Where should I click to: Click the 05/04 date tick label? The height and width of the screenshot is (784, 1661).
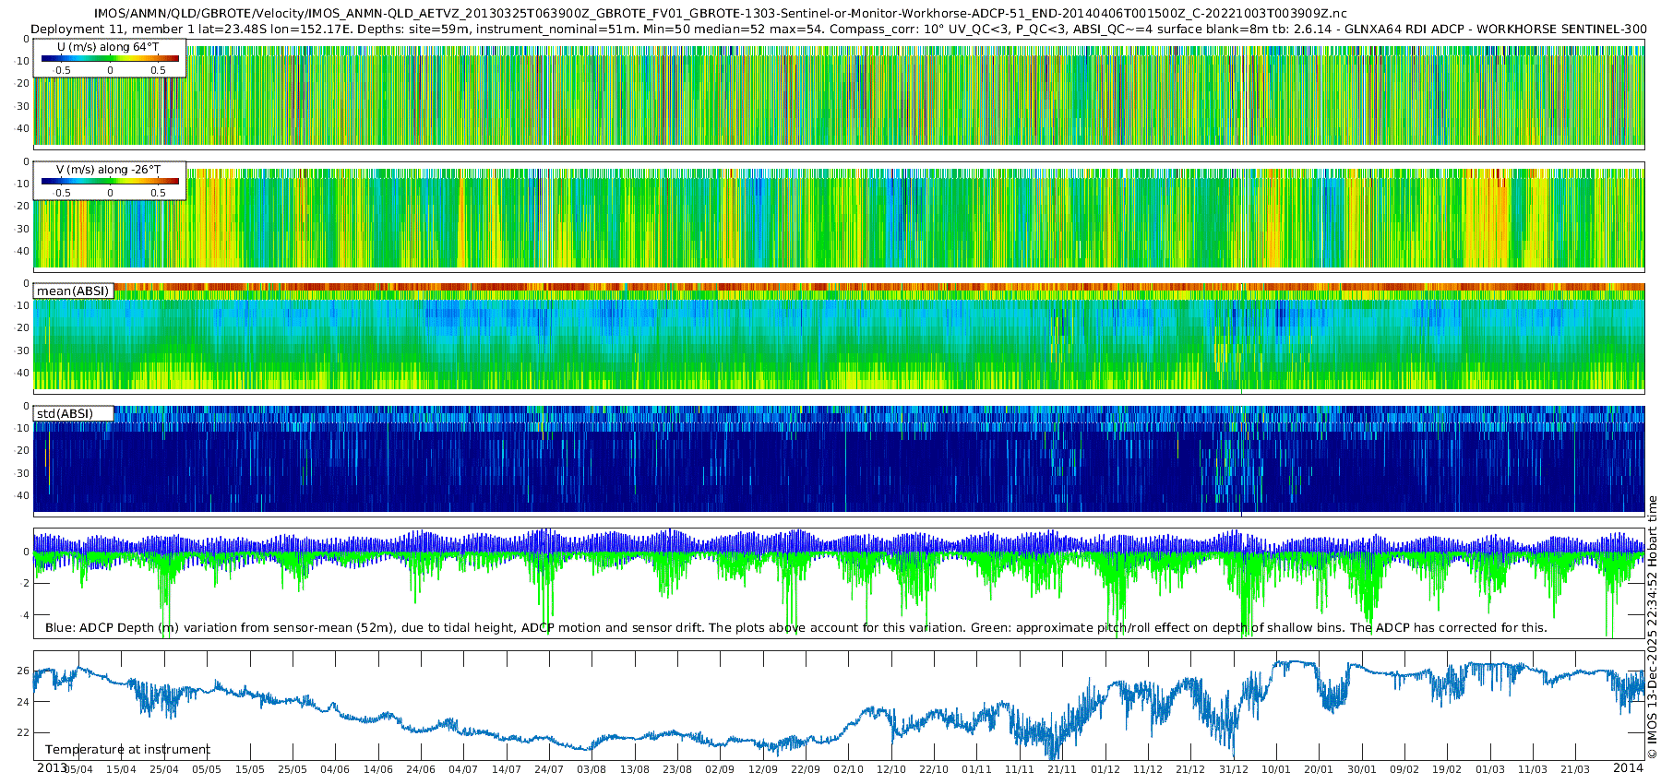click(78, 769)
